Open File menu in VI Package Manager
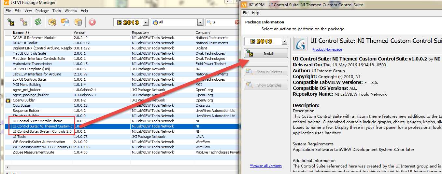This screenshot has width=442, height=174. (x=8, y=11)
